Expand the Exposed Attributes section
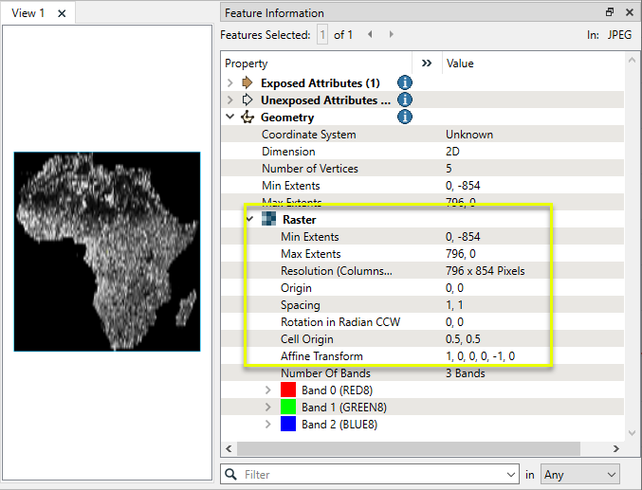Screen dimensions: 642x490 [x=229, y=83]
